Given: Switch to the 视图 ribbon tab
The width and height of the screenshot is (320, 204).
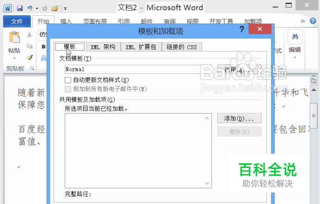Looking at the screenshot, I should [192, 21].
